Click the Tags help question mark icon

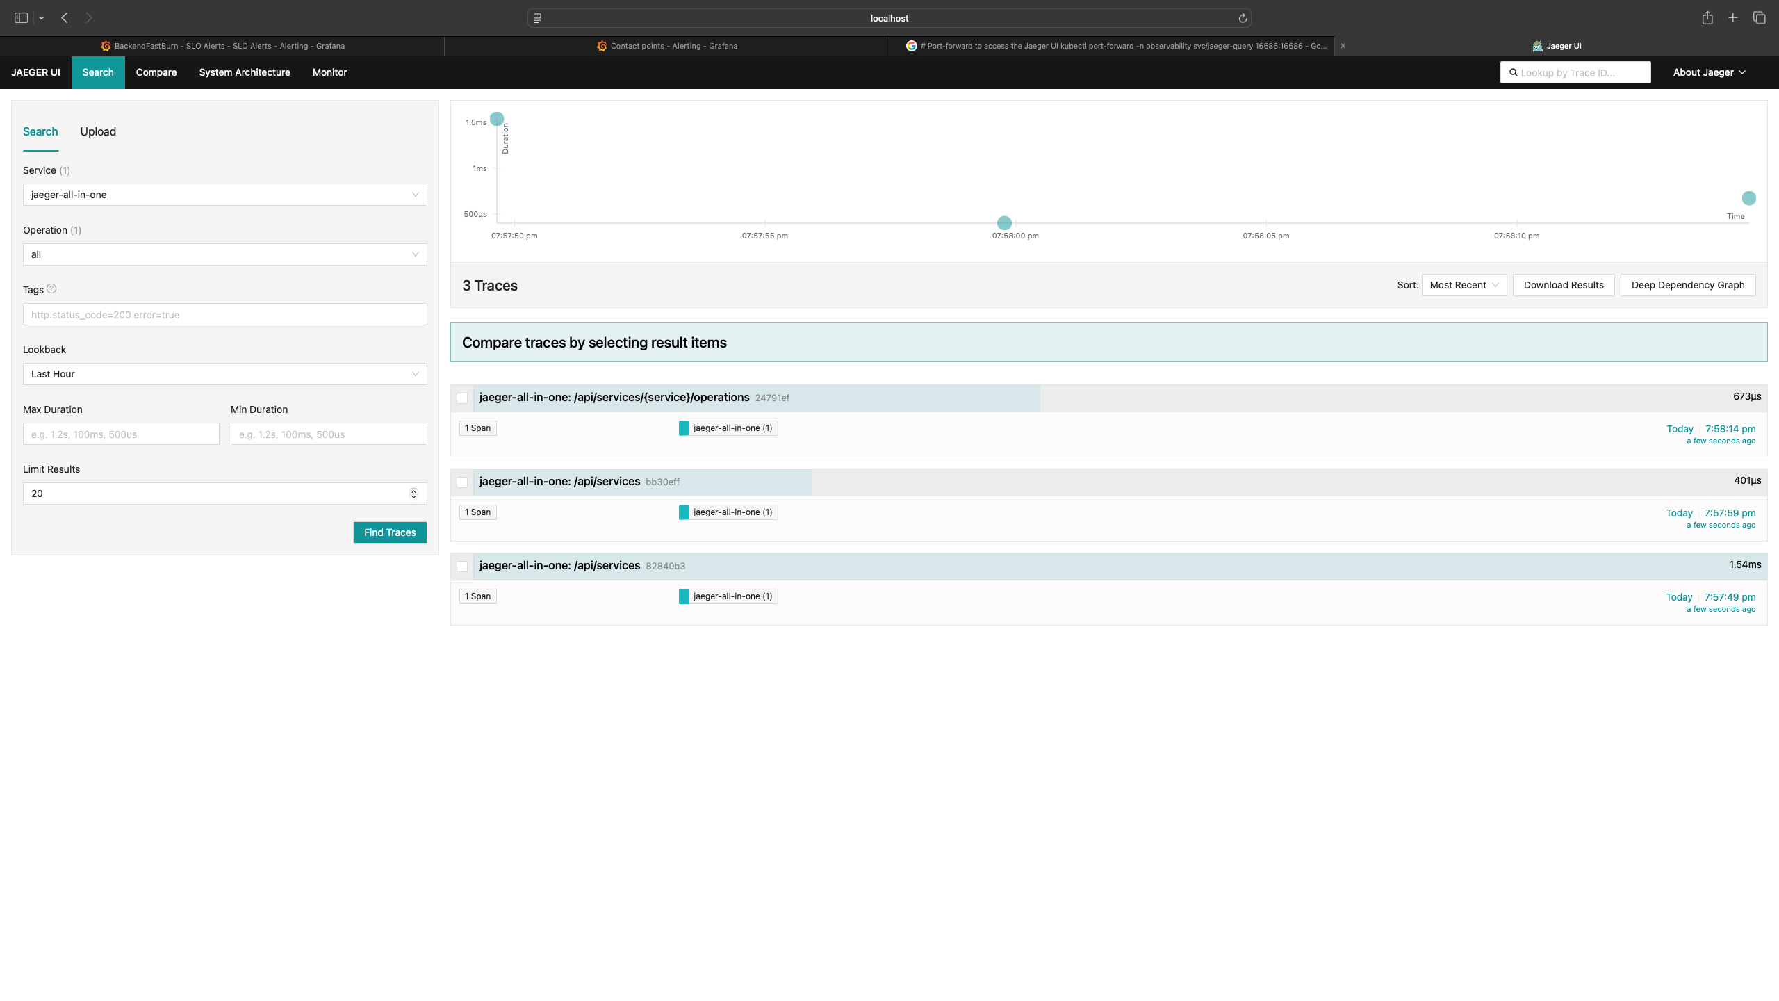click(x=51, y=289)
